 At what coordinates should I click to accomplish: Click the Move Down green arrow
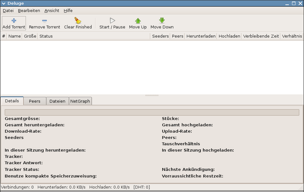pyautogui.click(x=162, y=20)
